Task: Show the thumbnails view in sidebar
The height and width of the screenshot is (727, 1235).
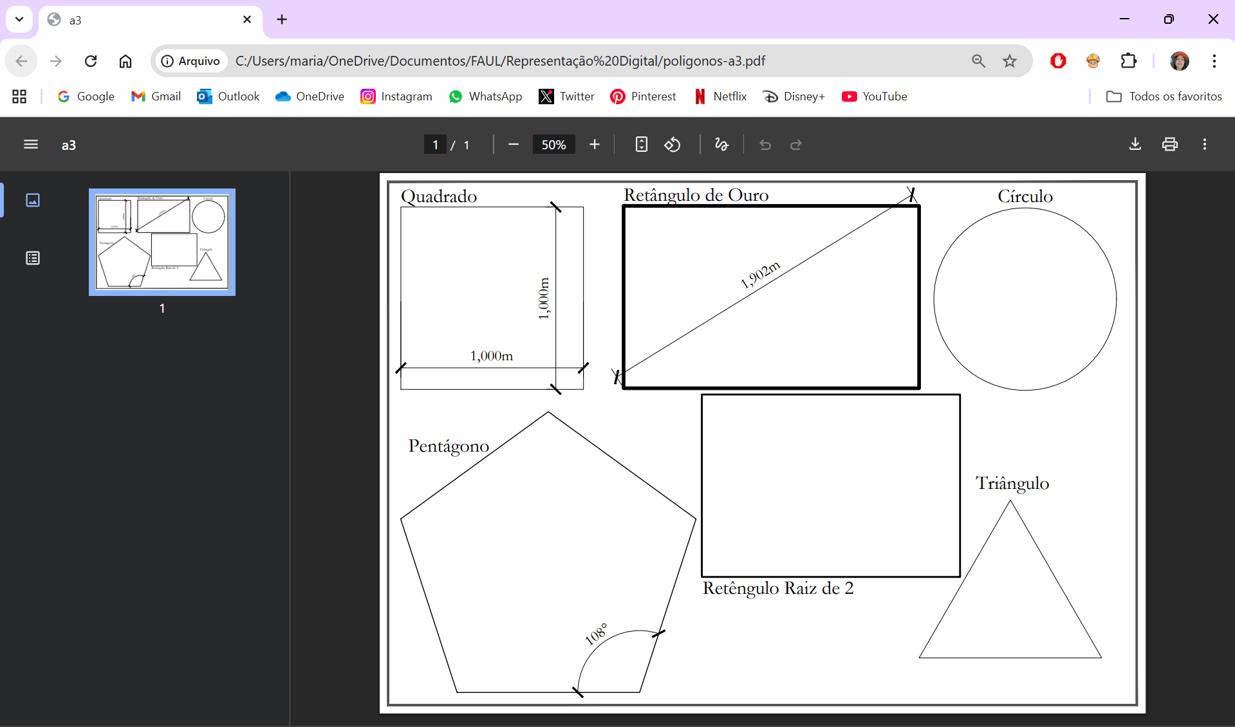Action: point(33,200)
